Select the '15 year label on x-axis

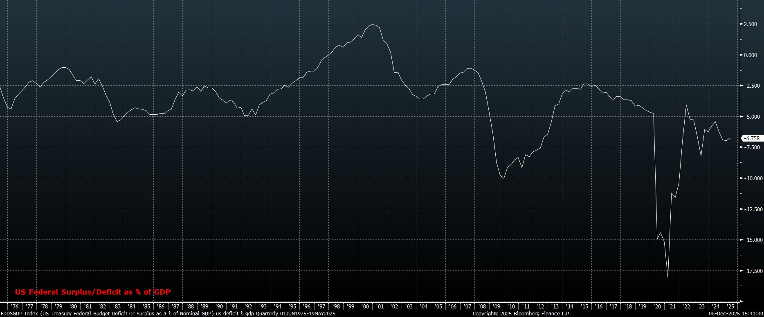pyautogui.click(x=584, y=306)
